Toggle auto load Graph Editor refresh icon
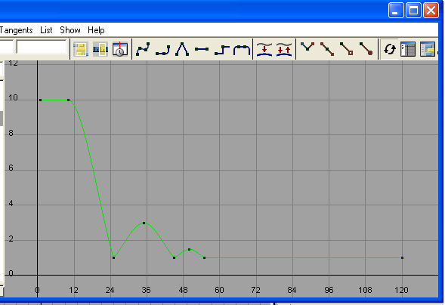 click(x=390, y=49)
